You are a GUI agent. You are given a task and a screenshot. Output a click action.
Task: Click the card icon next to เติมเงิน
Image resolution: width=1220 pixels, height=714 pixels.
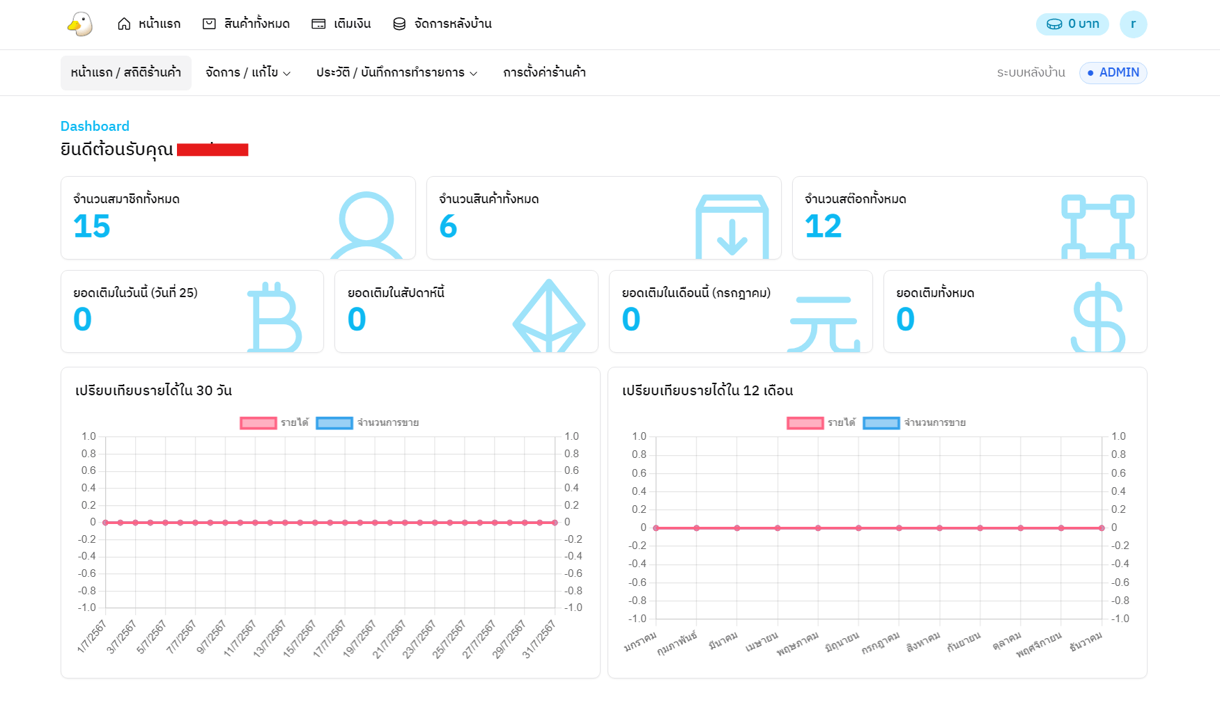318,24
